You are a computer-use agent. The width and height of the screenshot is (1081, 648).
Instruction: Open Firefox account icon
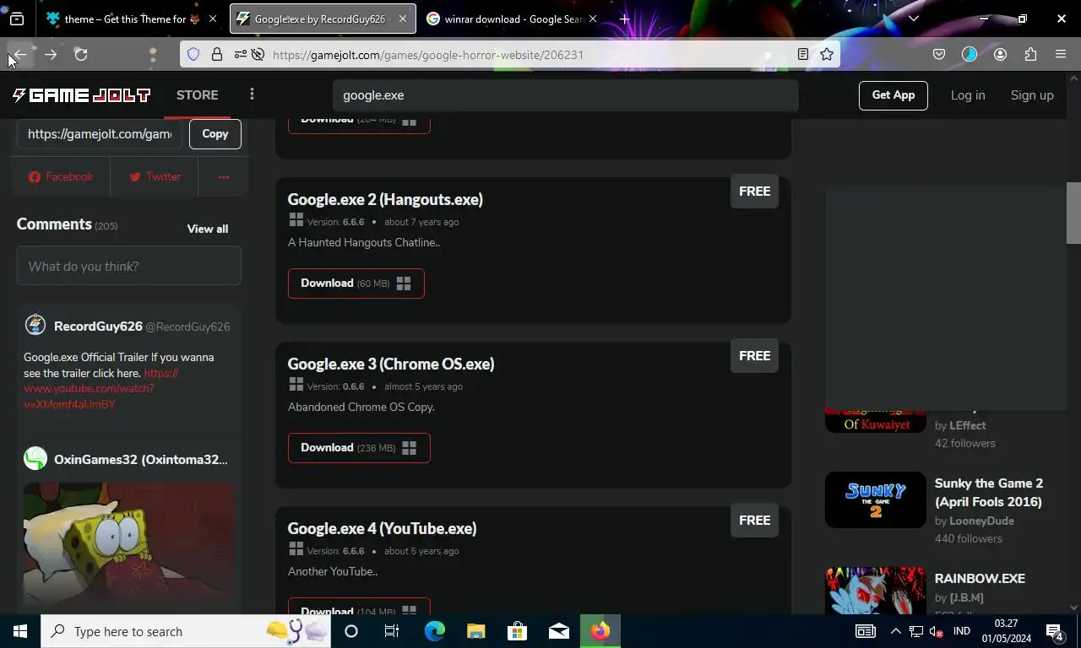pyautogui.click(x=1001, y=54)
